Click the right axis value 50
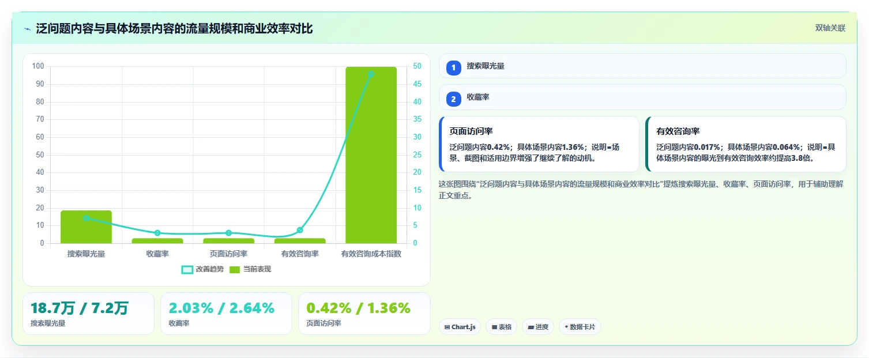869x358 pixels. 417,66
